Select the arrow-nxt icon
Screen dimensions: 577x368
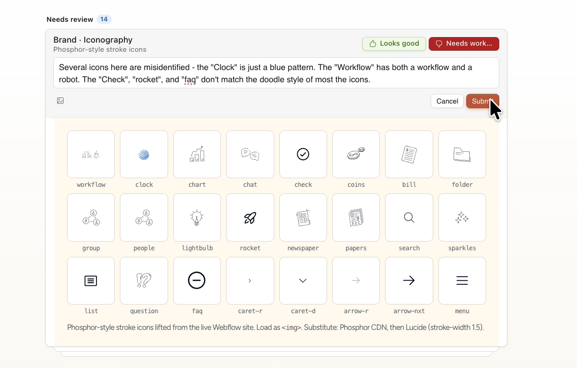click(409, 280)
